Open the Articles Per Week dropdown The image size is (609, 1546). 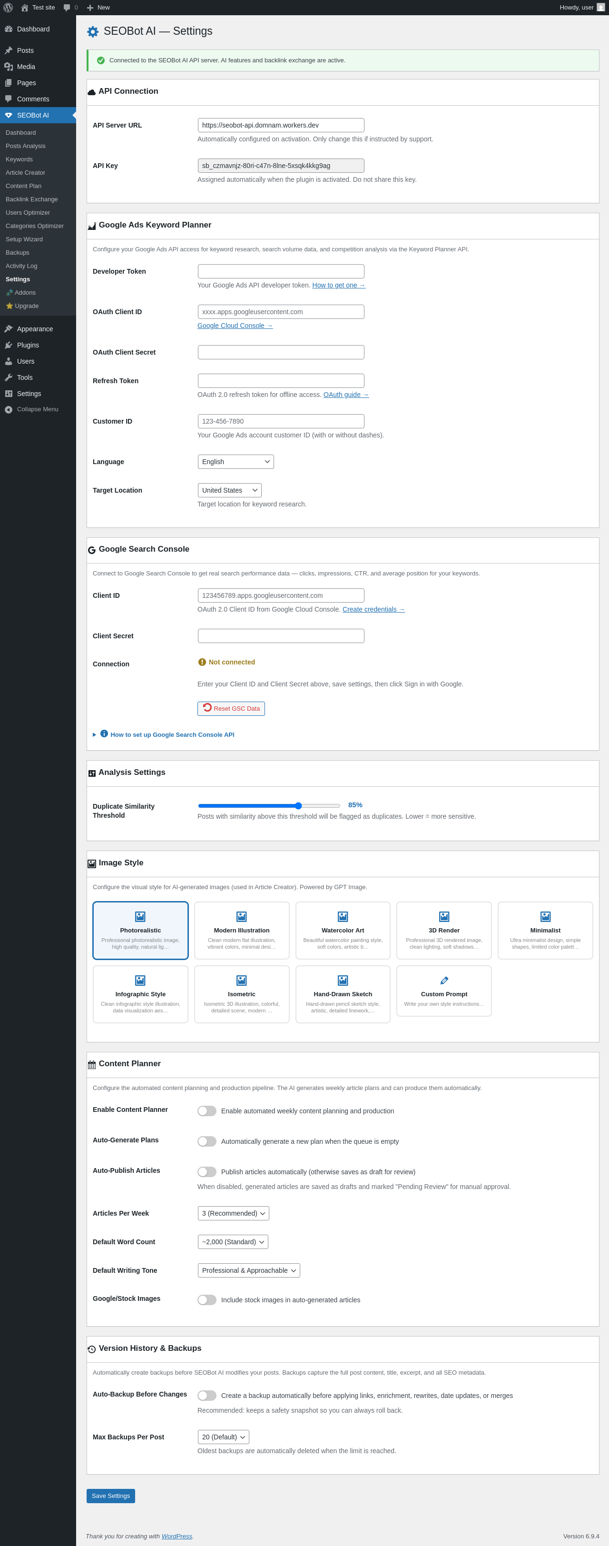click(x=234, y=1213)
